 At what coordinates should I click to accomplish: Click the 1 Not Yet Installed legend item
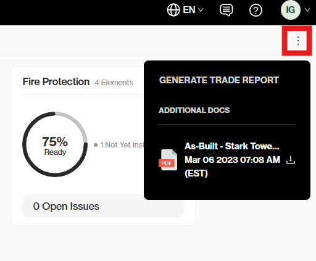[x=118, y=145]
